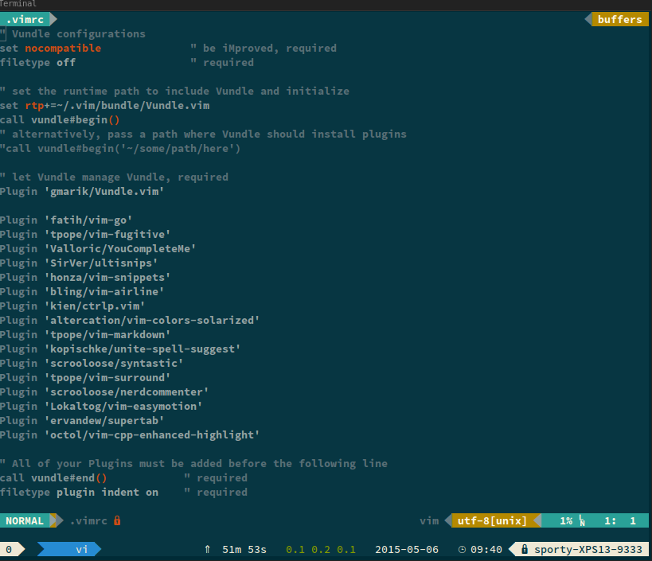The height and width of the screenshot is (561, 652).
Task: Select the .vimrc buffer tab
Action: pos(25,19)
